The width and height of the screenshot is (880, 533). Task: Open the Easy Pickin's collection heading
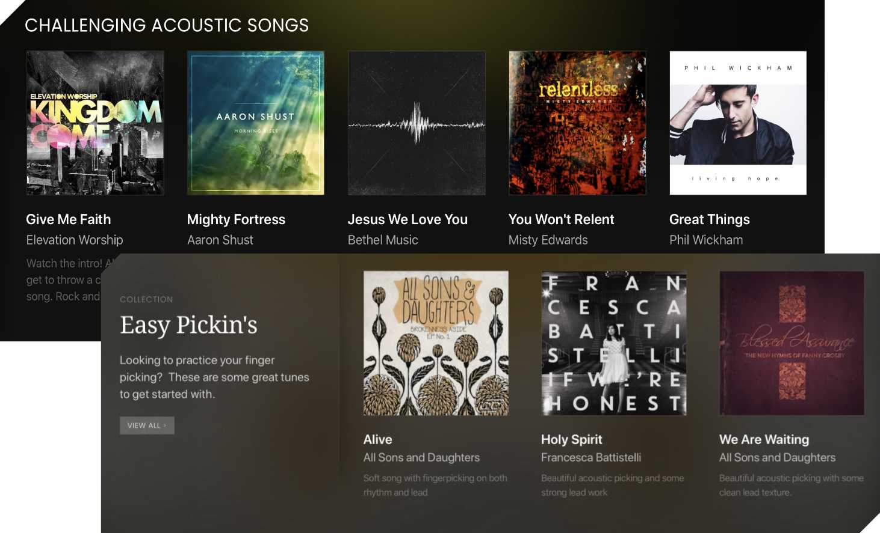[x=188, y=325]
